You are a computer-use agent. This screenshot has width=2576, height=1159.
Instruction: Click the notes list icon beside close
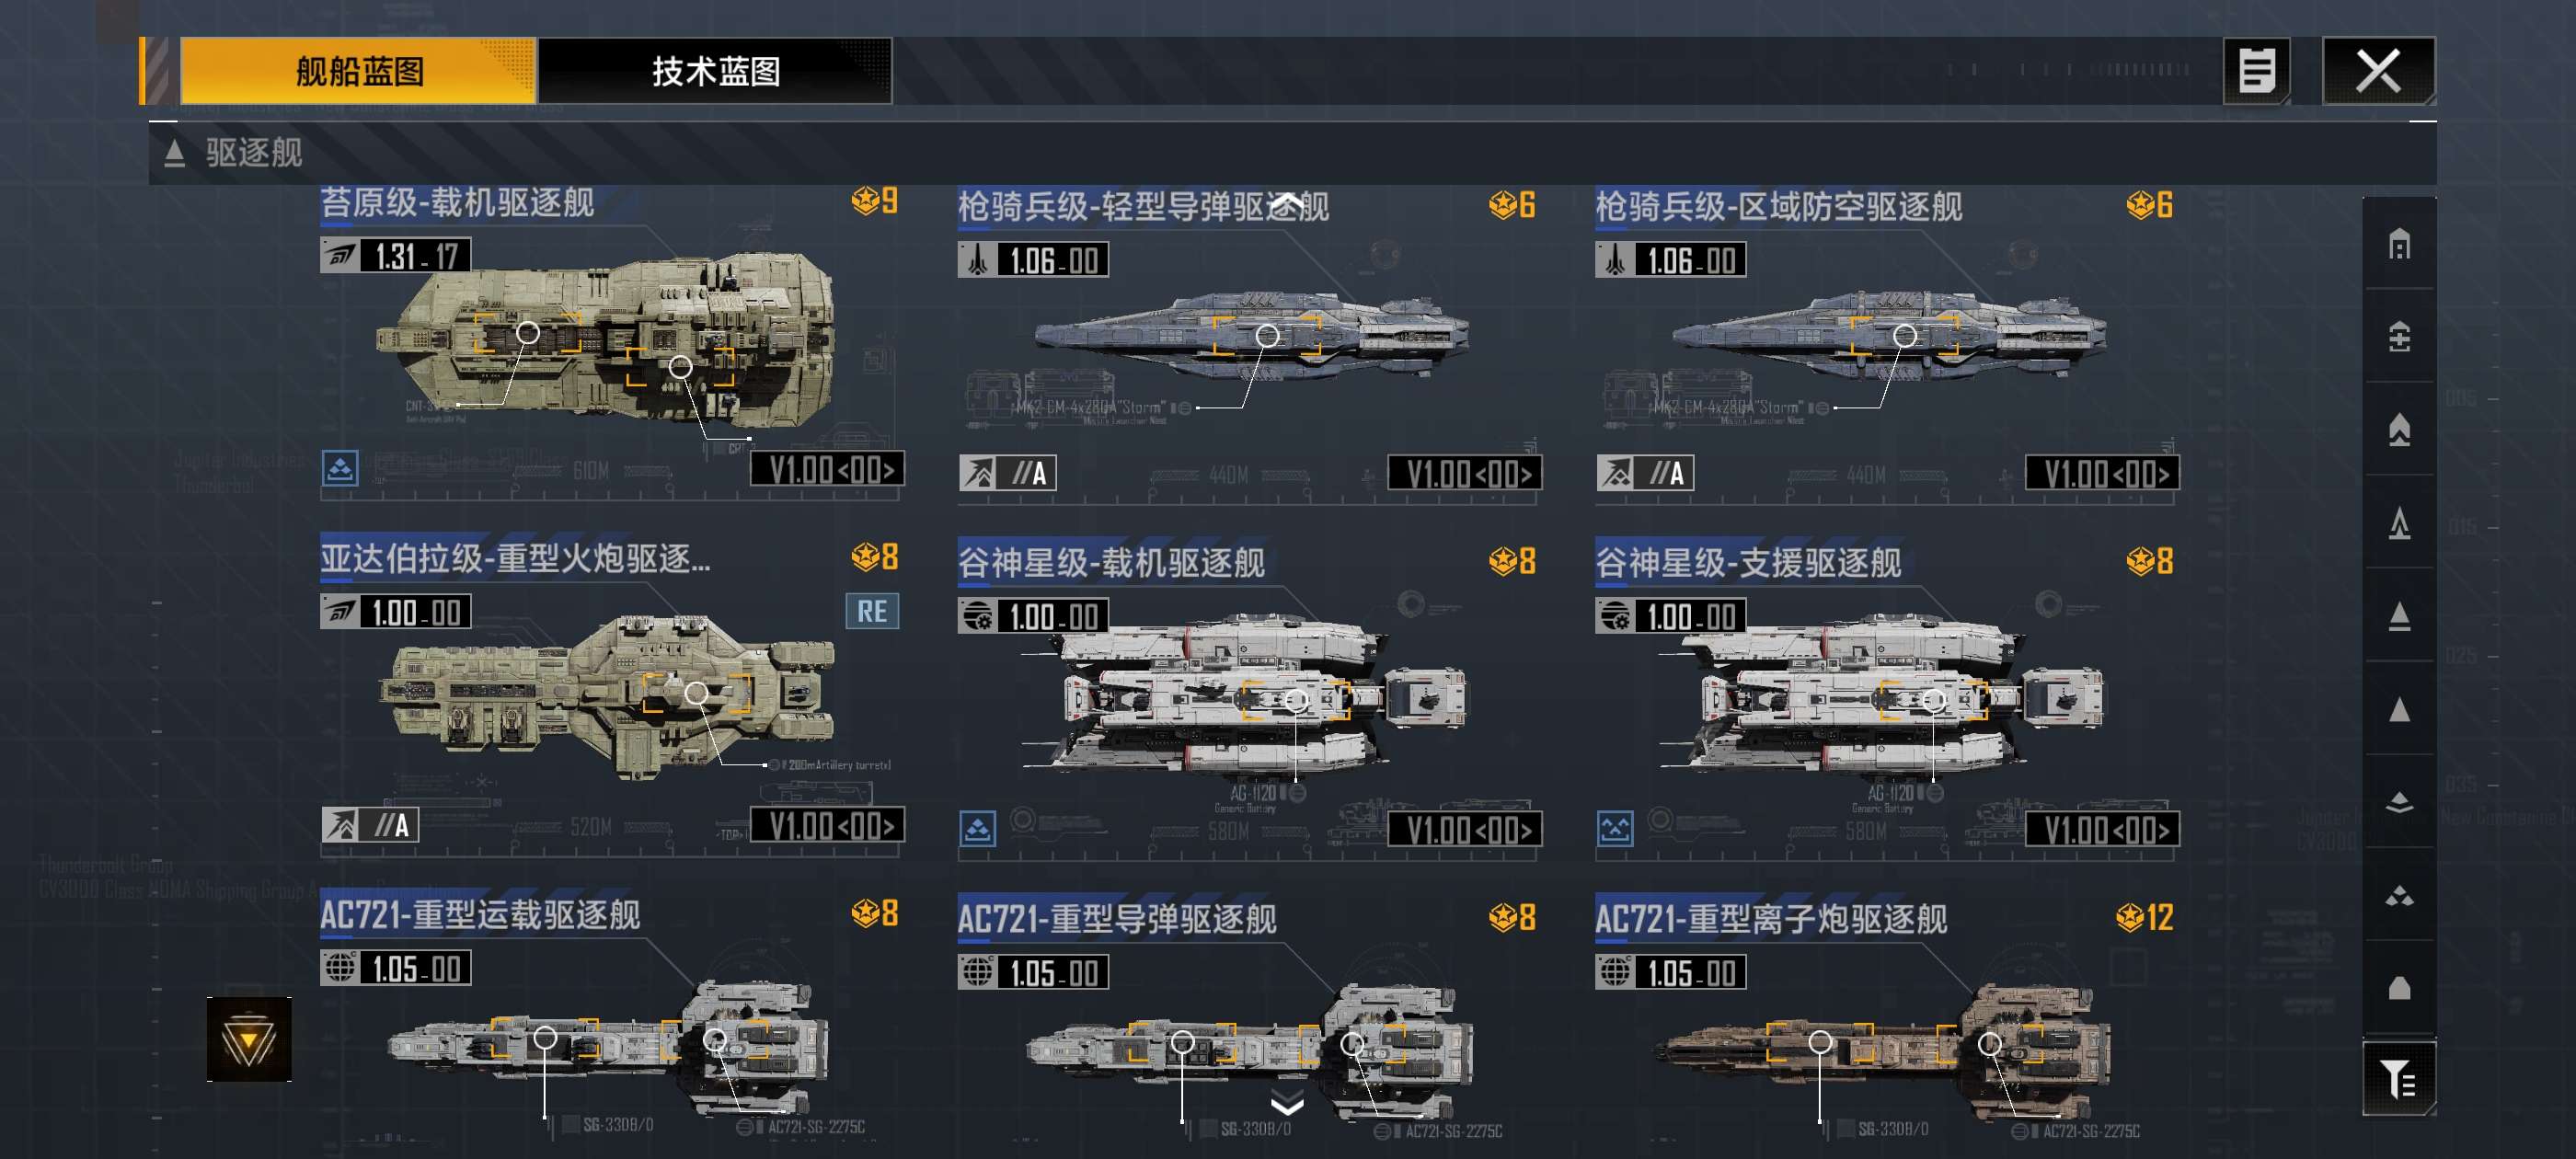[x=2256, y=71]
